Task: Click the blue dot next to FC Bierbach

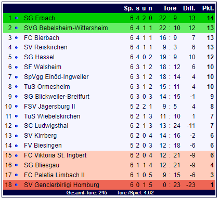Action: (16, 37)
